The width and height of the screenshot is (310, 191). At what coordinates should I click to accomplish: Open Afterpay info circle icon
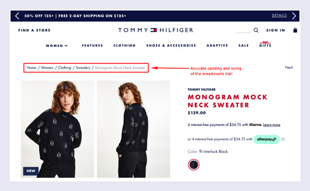[x=283, y=139]
